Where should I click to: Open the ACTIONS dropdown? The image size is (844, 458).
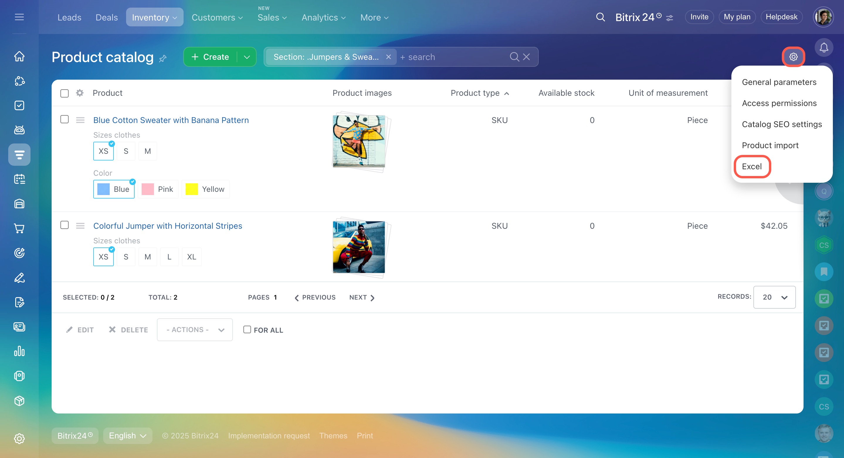[195, 330]
